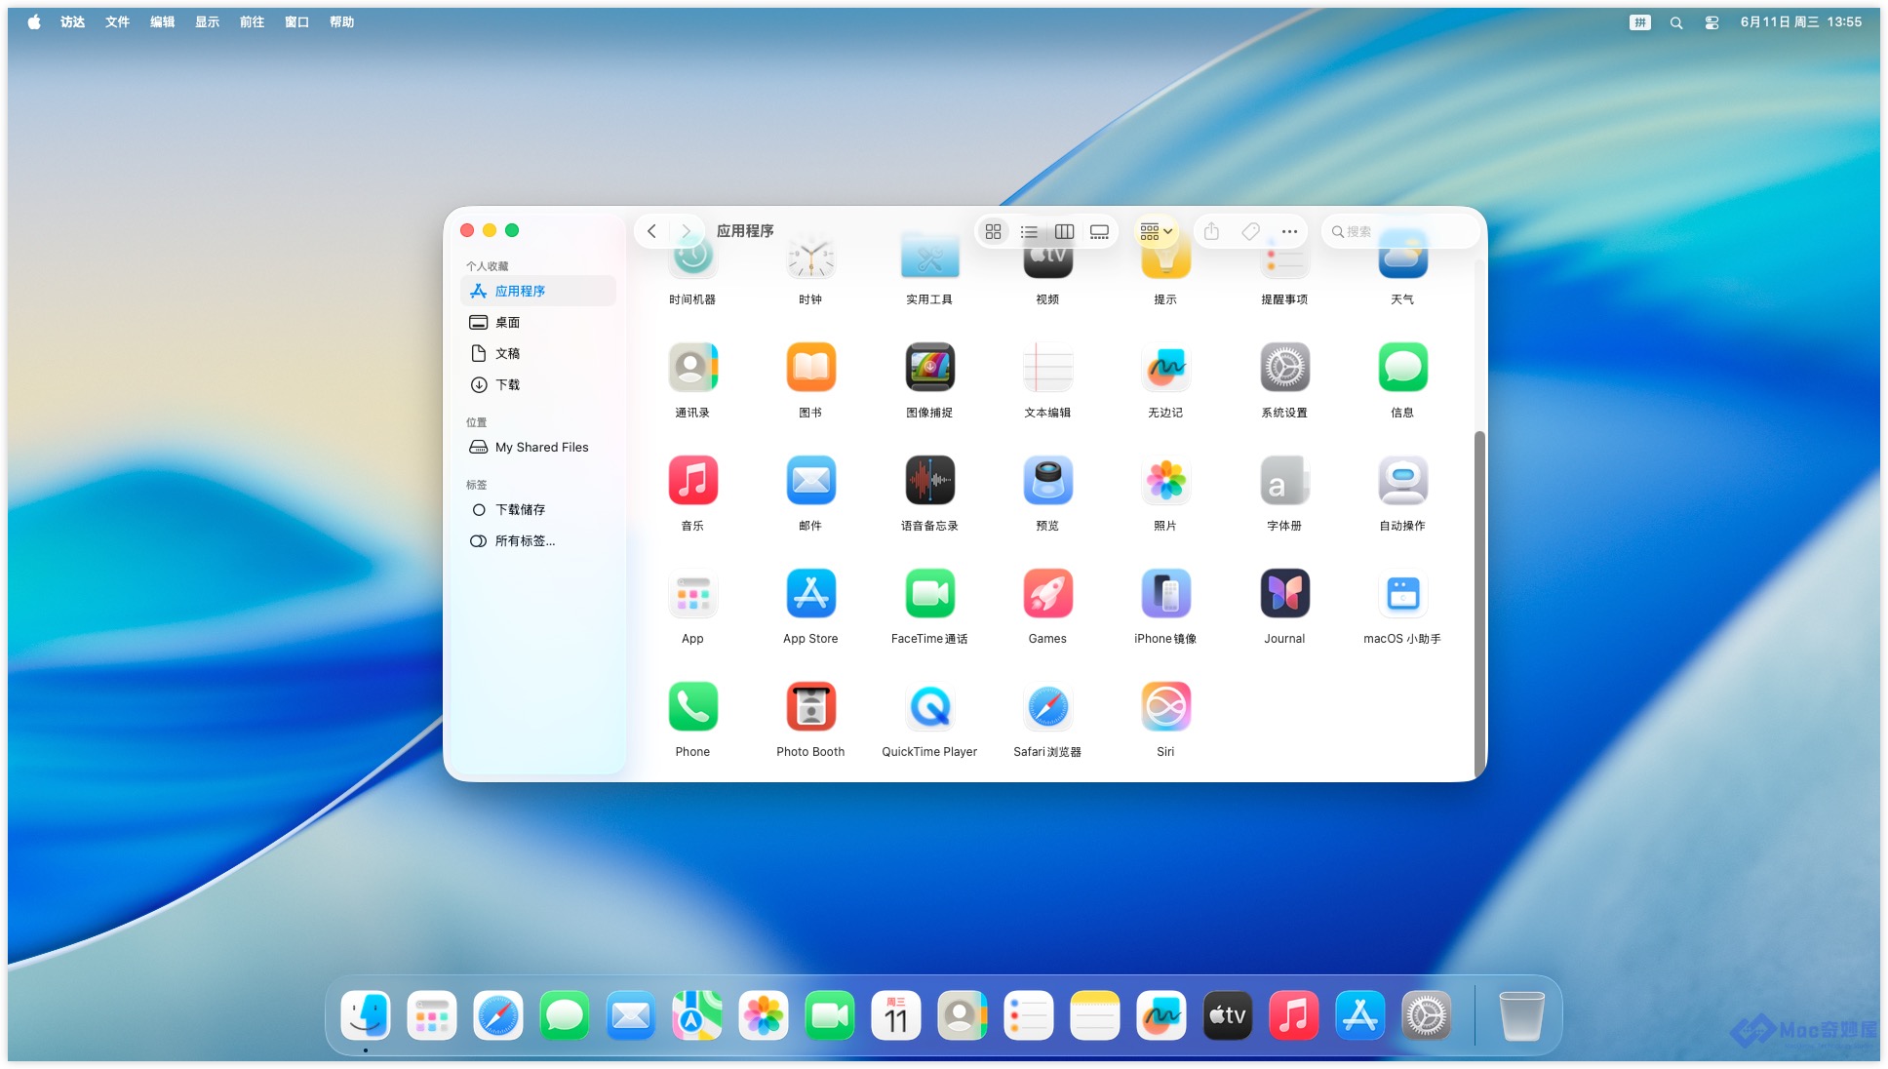
Task: Select the 信息 (Messages) app in Finder window
Action: [1402, 368]
